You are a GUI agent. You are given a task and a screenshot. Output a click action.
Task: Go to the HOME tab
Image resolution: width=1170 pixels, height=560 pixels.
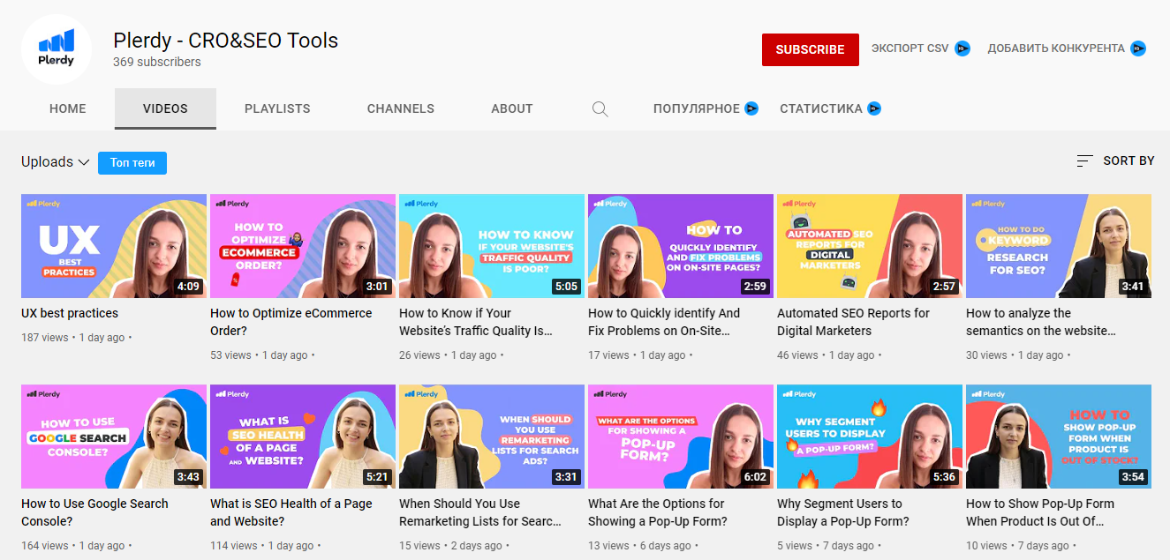[x=68, y=108]
